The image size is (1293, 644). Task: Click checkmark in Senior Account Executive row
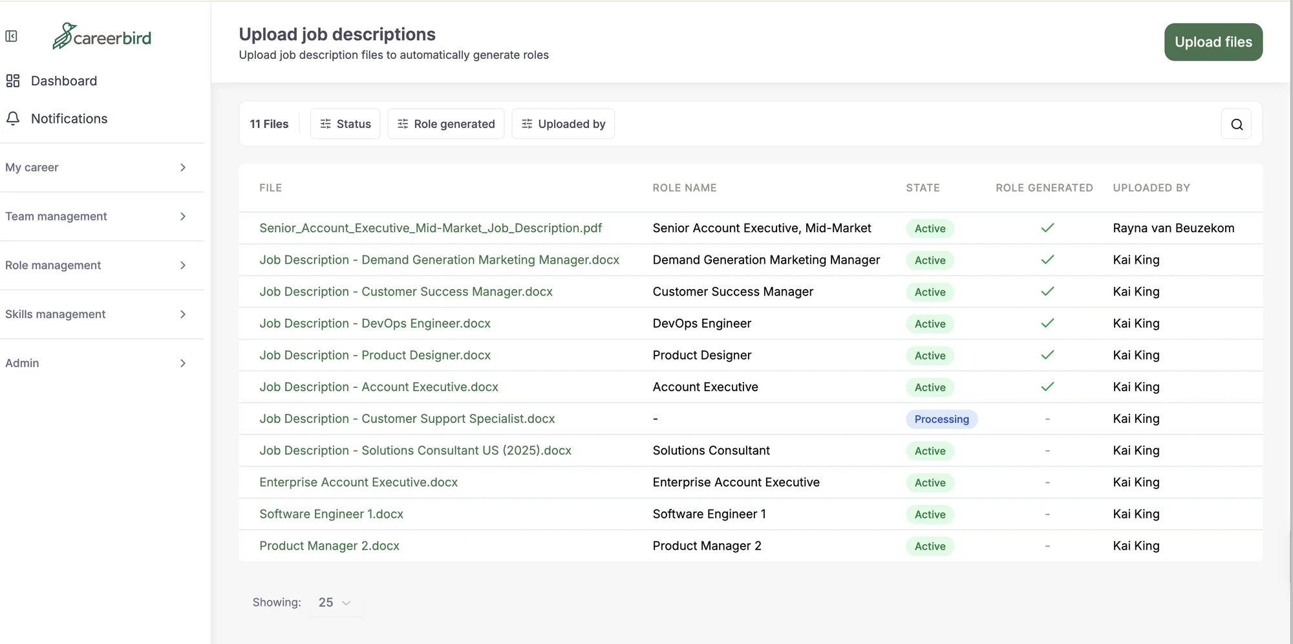pos(1047,228)
